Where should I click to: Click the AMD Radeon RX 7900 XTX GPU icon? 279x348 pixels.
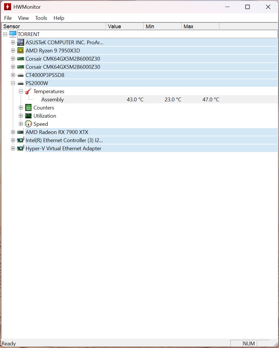point(20,132)
